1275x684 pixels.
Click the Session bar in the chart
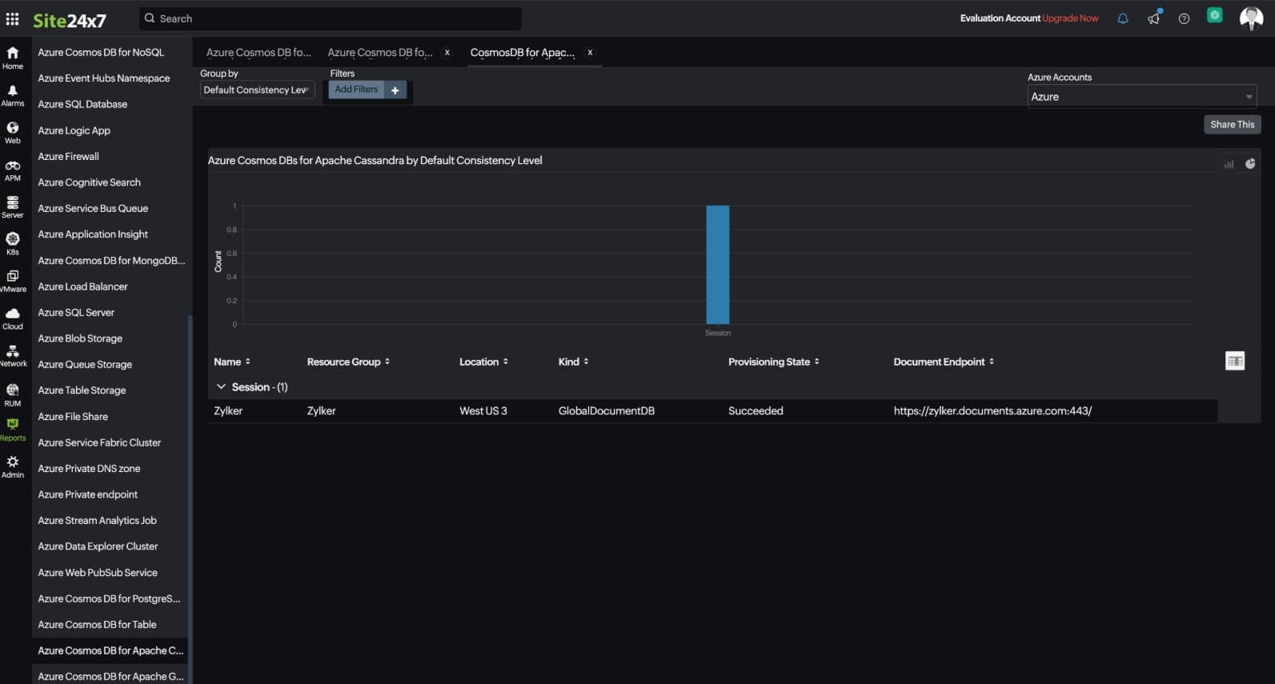click(x=718, y=265)
